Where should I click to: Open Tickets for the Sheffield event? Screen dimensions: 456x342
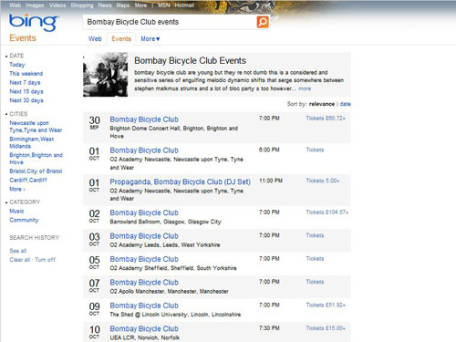coord(315,259)
